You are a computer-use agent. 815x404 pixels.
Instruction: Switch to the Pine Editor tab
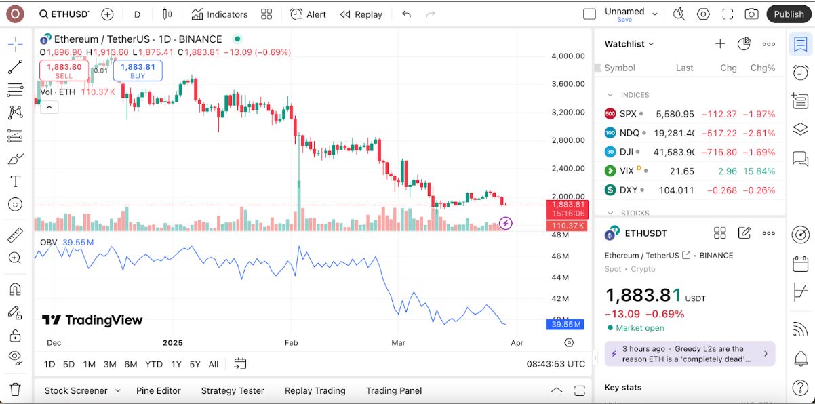pyautogui.click(x=159, y=390)
